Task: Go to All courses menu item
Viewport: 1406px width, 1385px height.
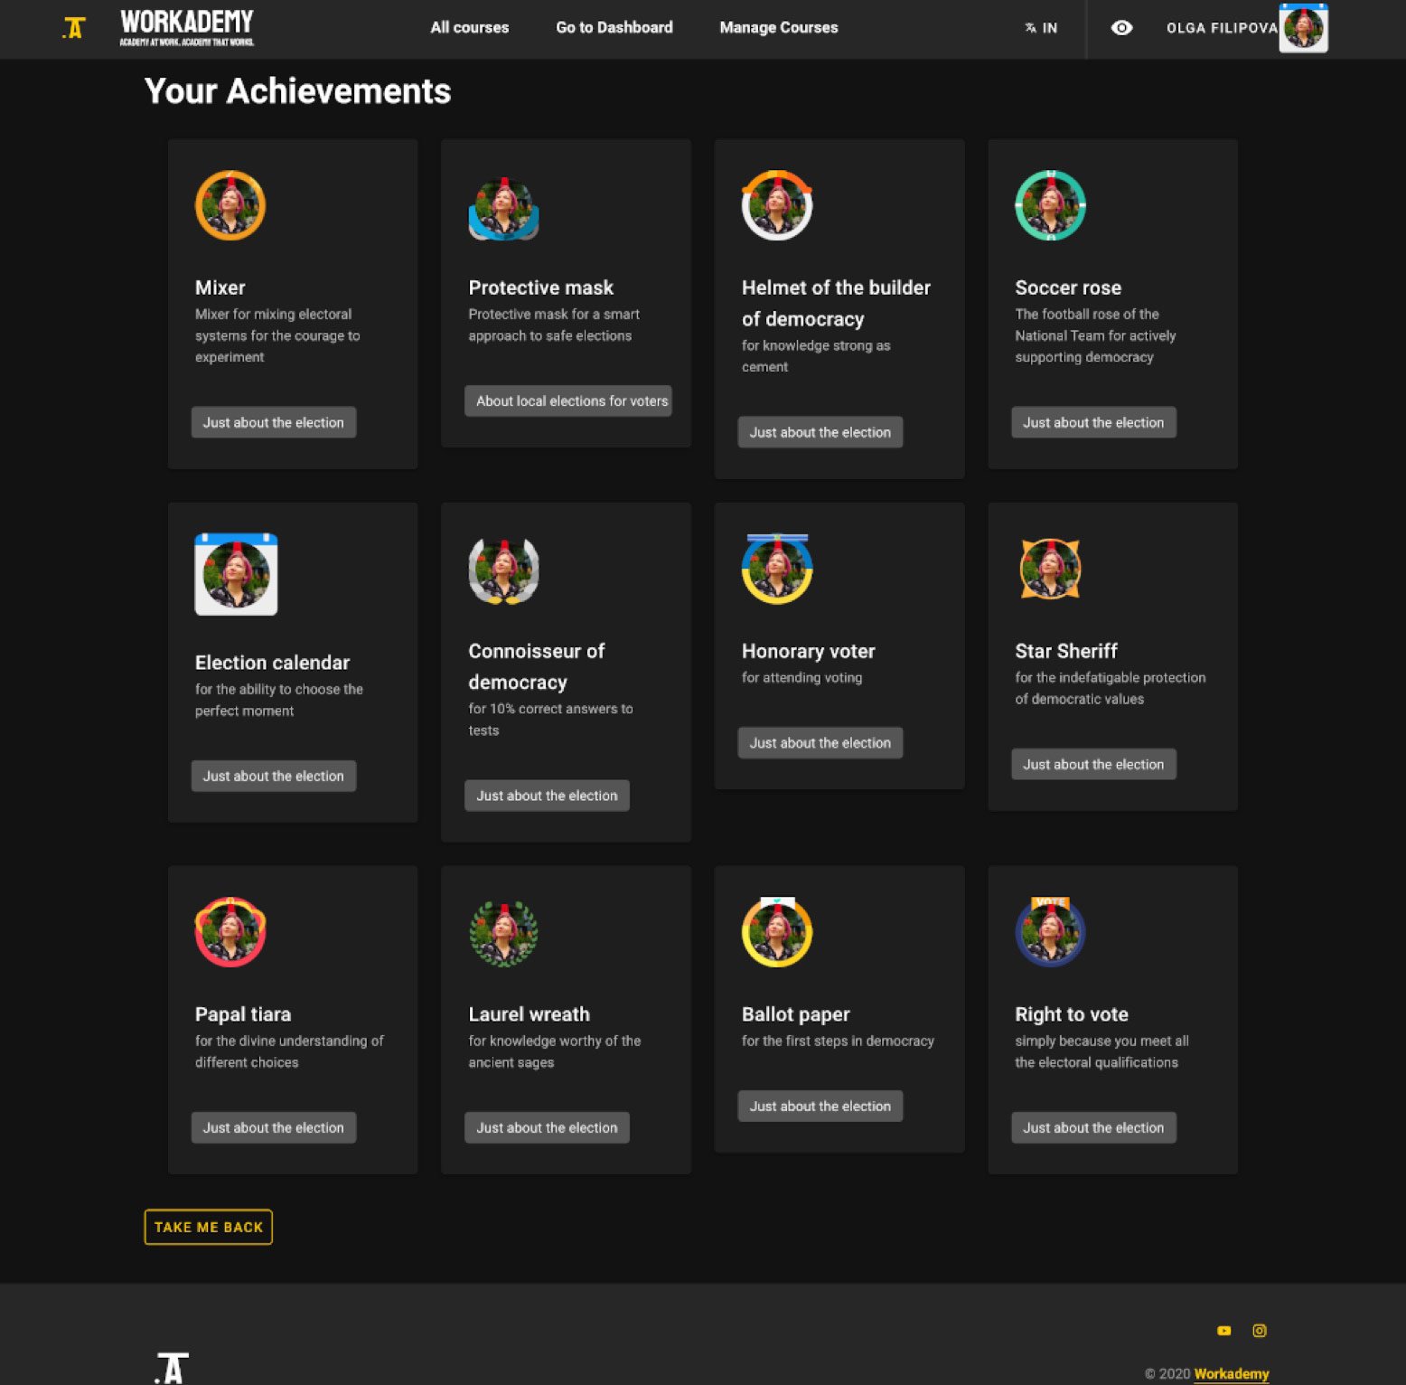Action: 470,28
